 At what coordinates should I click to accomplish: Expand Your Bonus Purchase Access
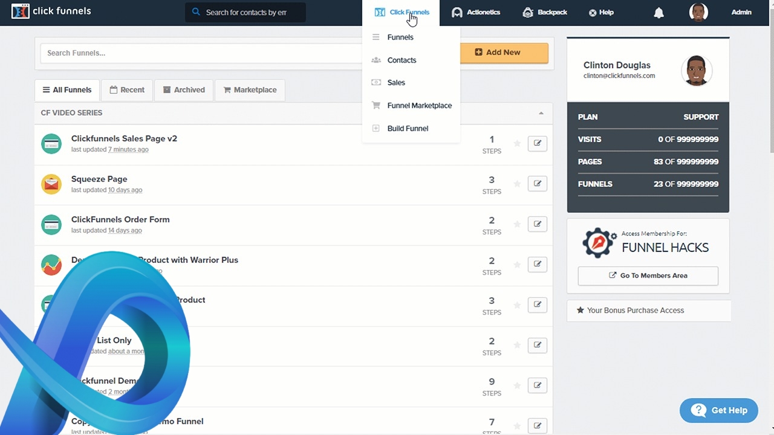(648, 311)
